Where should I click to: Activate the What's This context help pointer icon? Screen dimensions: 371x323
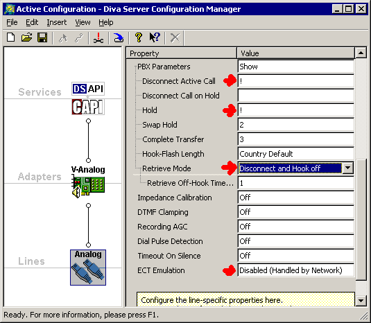tap(155, 37)
